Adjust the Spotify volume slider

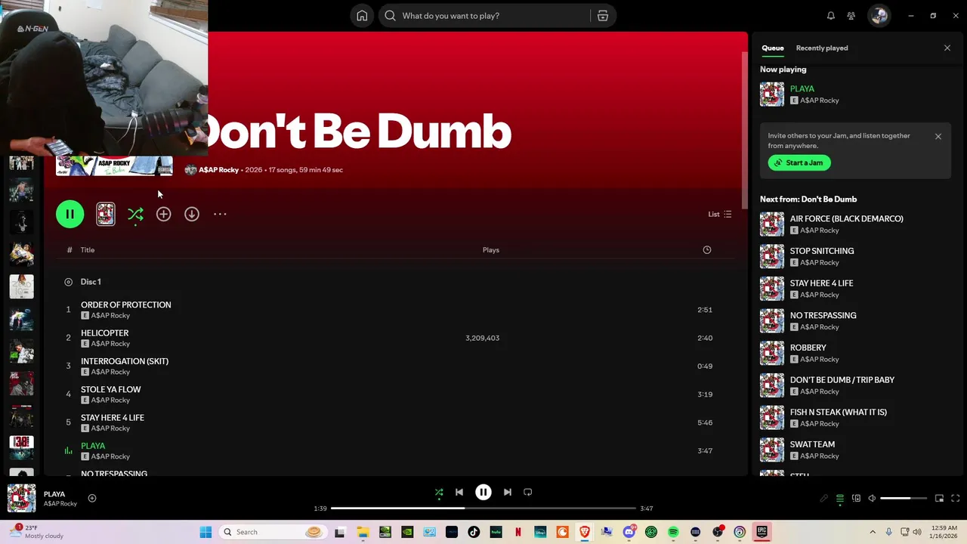point(904,499)
